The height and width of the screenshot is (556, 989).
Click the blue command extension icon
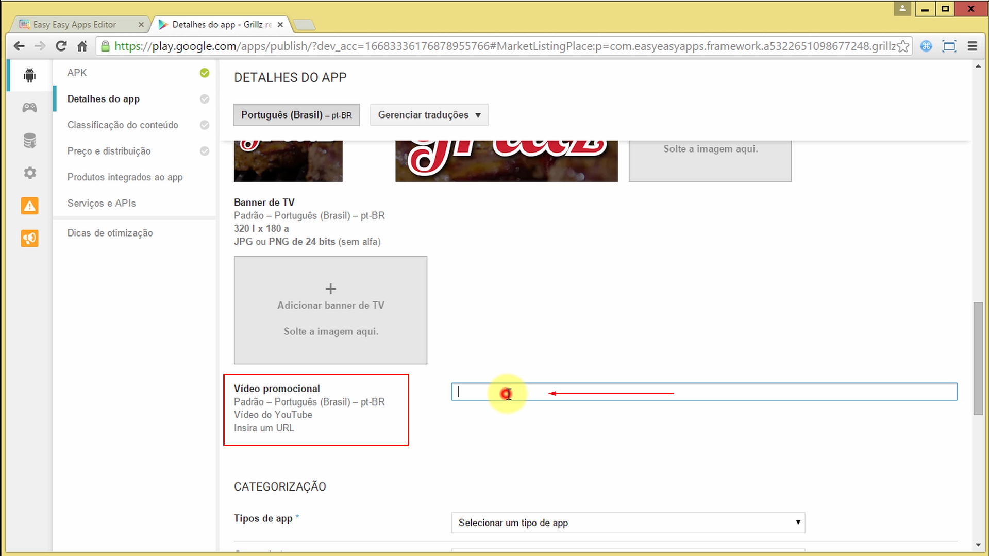926,46
